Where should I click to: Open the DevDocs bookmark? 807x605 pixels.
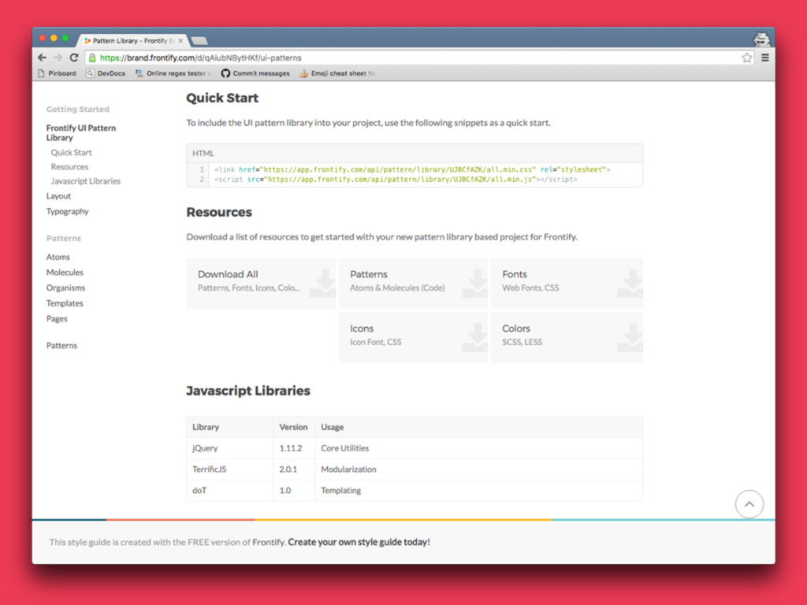click(106, 73)
